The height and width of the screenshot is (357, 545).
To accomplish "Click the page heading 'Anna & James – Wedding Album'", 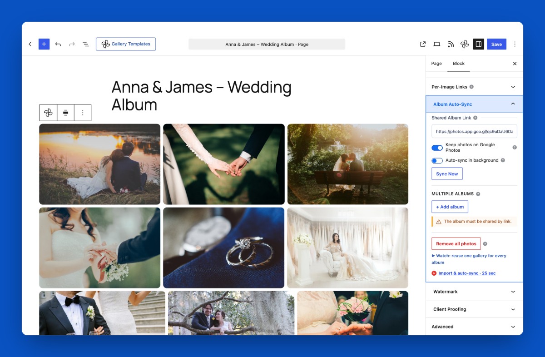I will click(x=201, y=95).
